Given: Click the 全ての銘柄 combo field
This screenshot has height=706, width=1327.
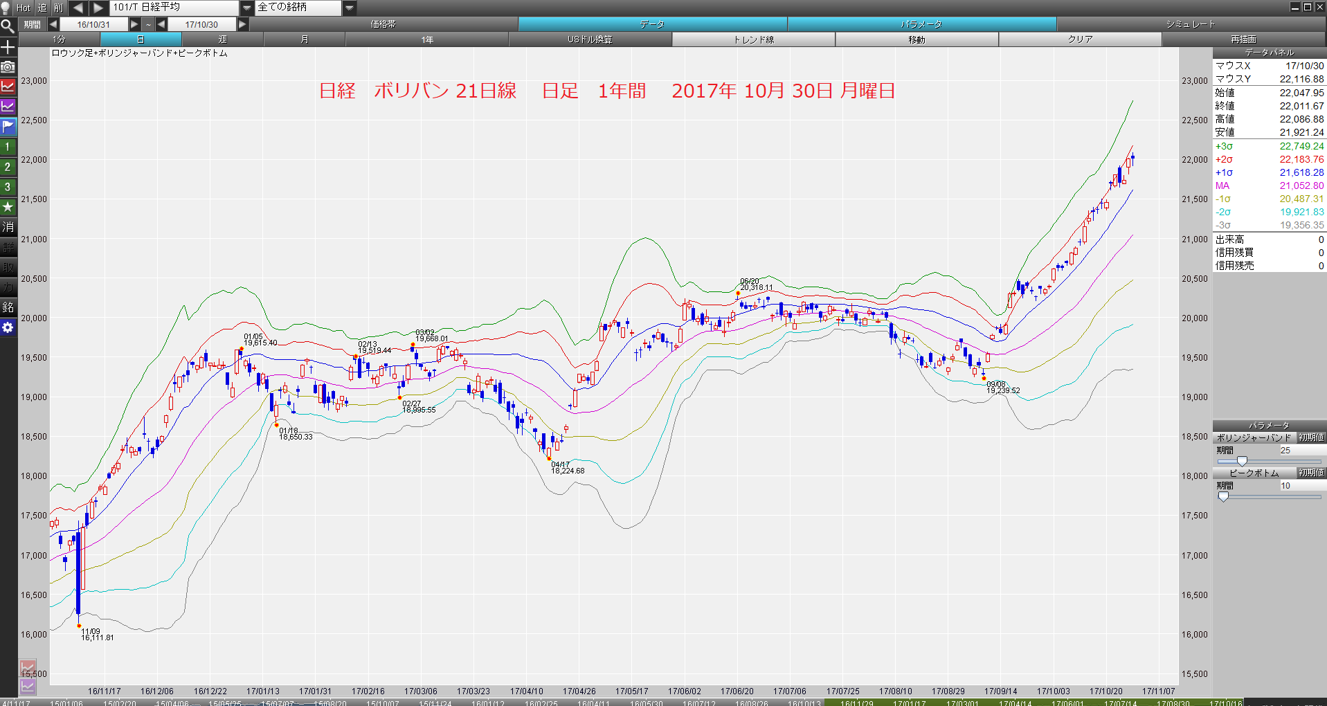Looking at the screenshot, I should 298,8.
